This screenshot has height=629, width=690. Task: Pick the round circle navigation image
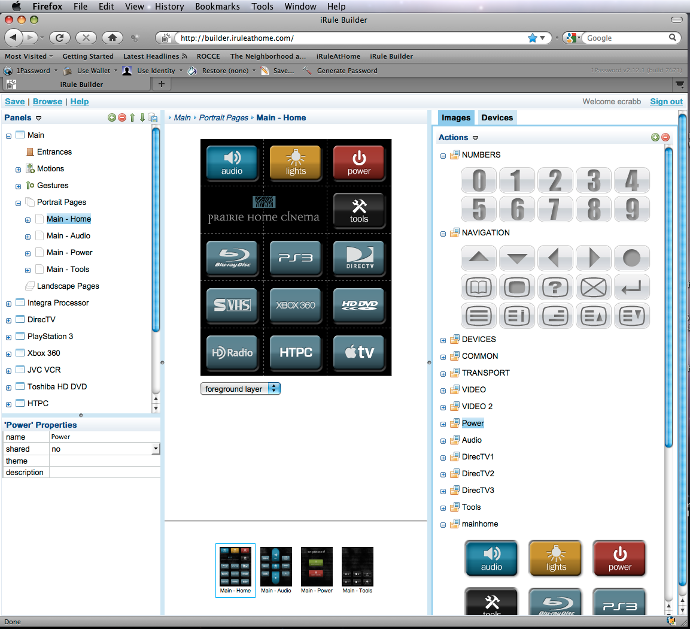point(631,258)
